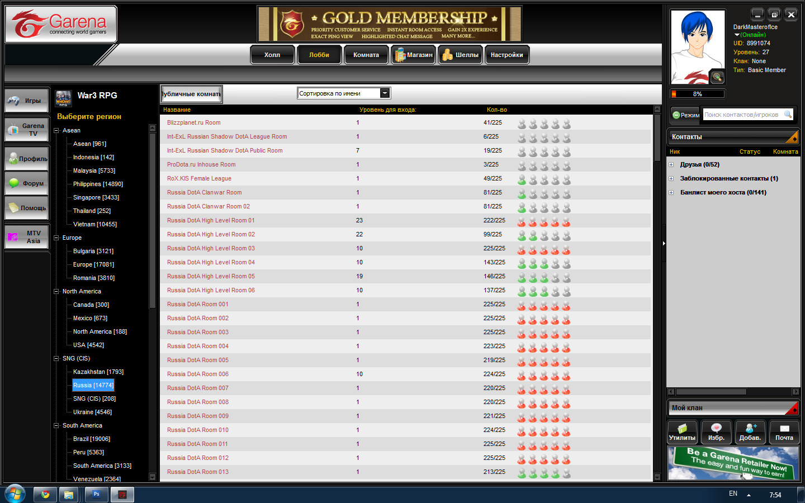Open MTV Asia sidebar button
805x503 pixels.
click(27, 237)
